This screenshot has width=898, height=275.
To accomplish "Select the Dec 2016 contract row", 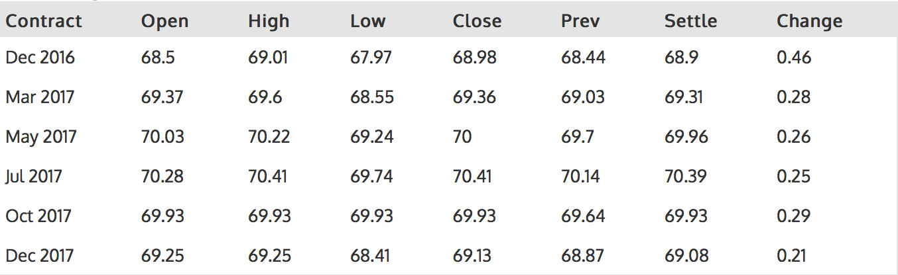I will 40,58.
